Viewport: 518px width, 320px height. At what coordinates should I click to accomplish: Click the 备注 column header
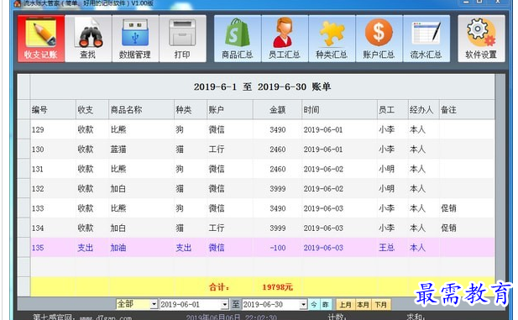point(467,110)
